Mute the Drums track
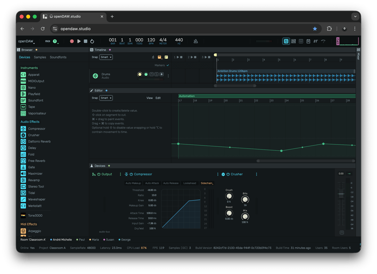 pos(152,75)
